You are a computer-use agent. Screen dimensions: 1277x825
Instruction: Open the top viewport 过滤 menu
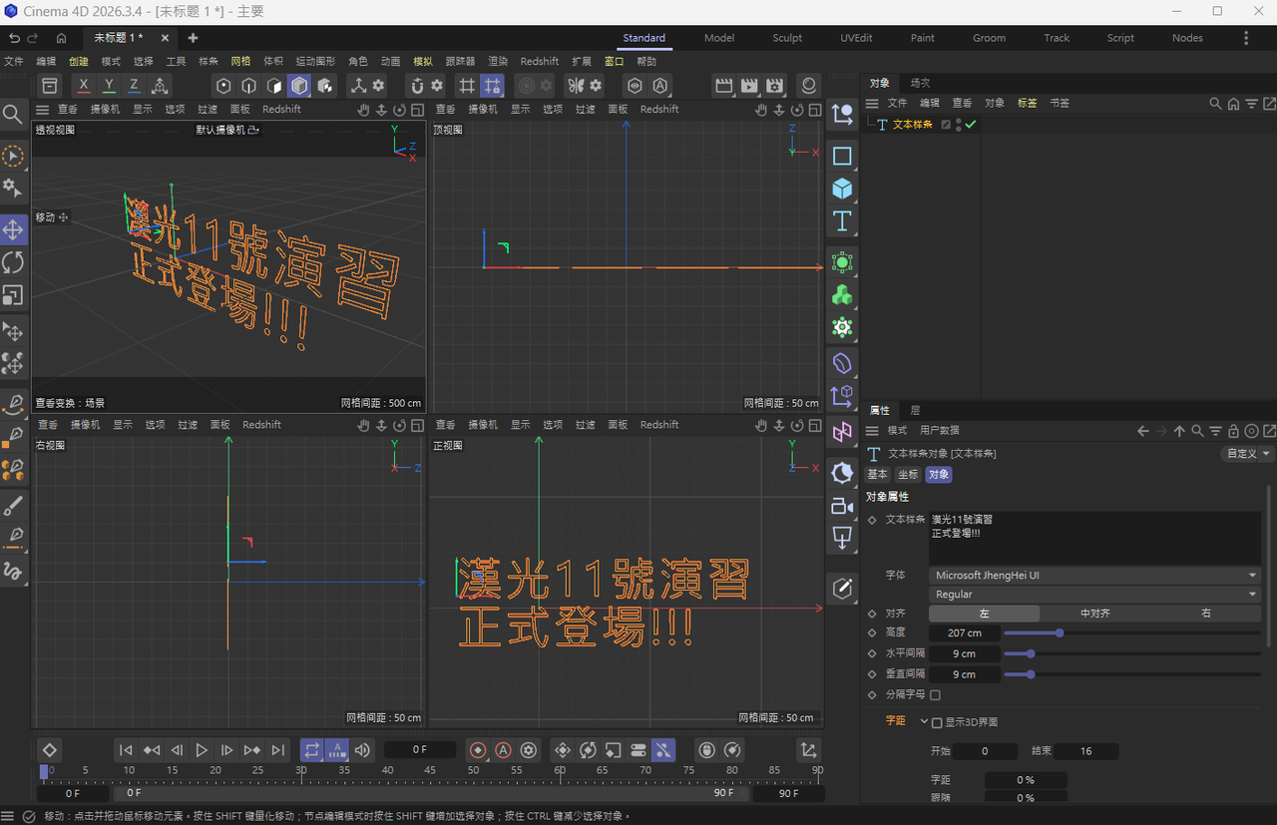coord(585,109)
